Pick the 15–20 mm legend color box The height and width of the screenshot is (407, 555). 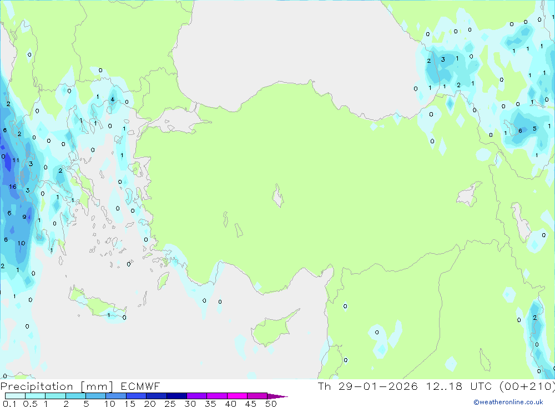coord(137,396)
